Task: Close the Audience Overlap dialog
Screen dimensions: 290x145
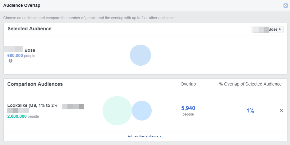Action: coord(285,6)
